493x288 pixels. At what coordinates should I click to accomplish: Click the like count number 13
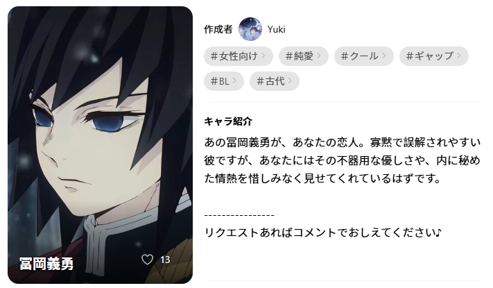click(x=165, y=260)
